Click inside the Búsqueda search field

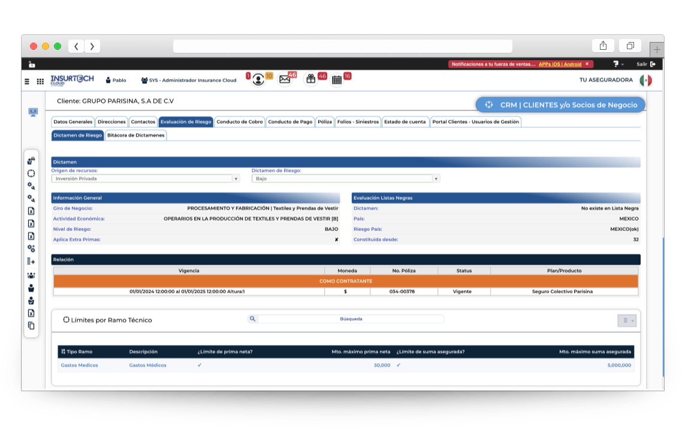pos(351,319)
